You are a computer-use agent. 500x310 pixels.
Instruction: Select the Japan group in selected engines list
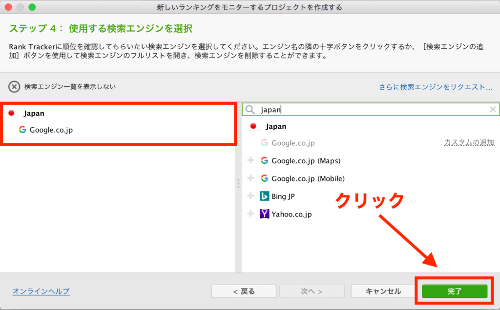click(x=34, y=113)
